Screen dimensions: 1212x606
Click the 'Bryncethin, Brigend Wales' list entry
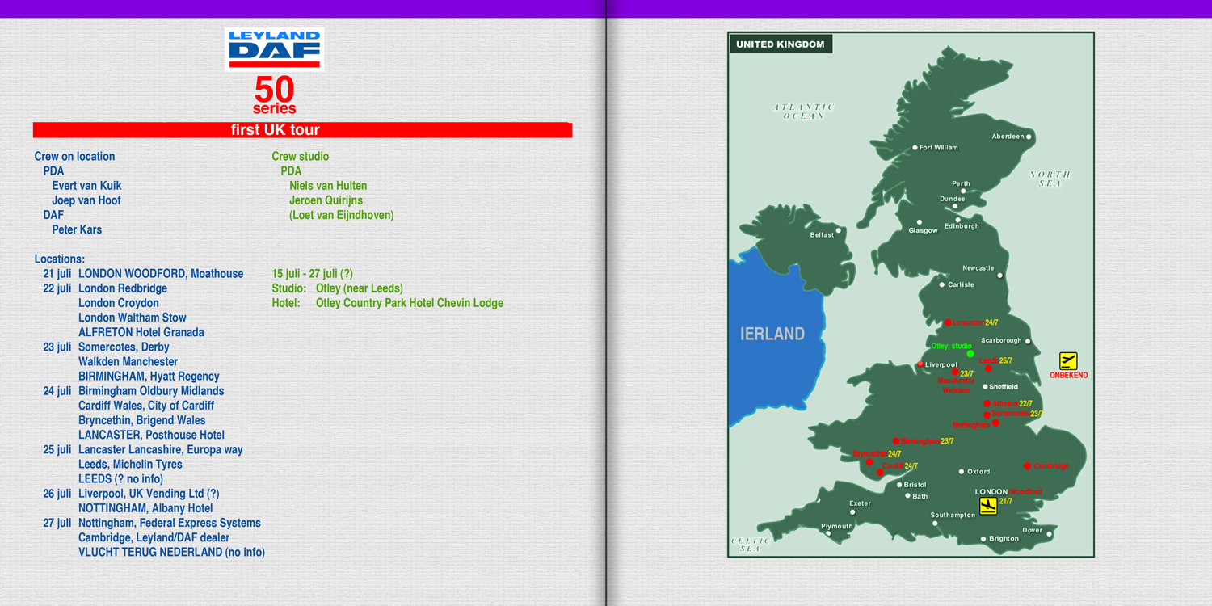pyautogui.click(x=142, y=420)
